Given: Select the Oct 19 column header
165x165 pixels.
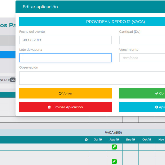Looking at the screenshot, I should 147,140.
